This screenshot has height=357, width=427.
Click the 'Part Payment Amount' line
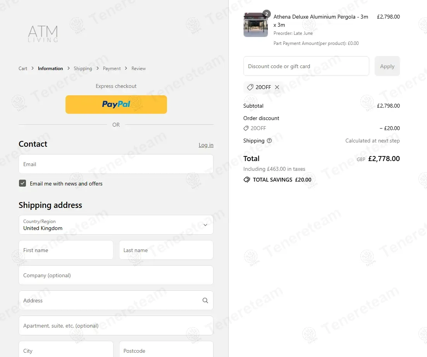pyautogui.click(x=316, y=43)
